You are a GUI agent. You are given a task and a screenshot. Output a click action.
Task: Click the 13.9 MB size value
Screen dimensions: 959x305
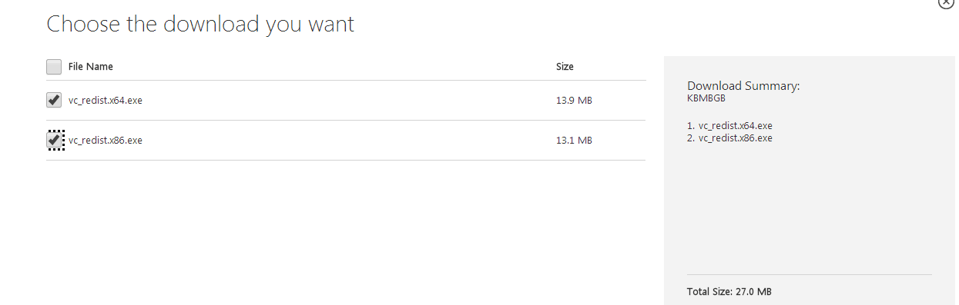pos(574,101)
